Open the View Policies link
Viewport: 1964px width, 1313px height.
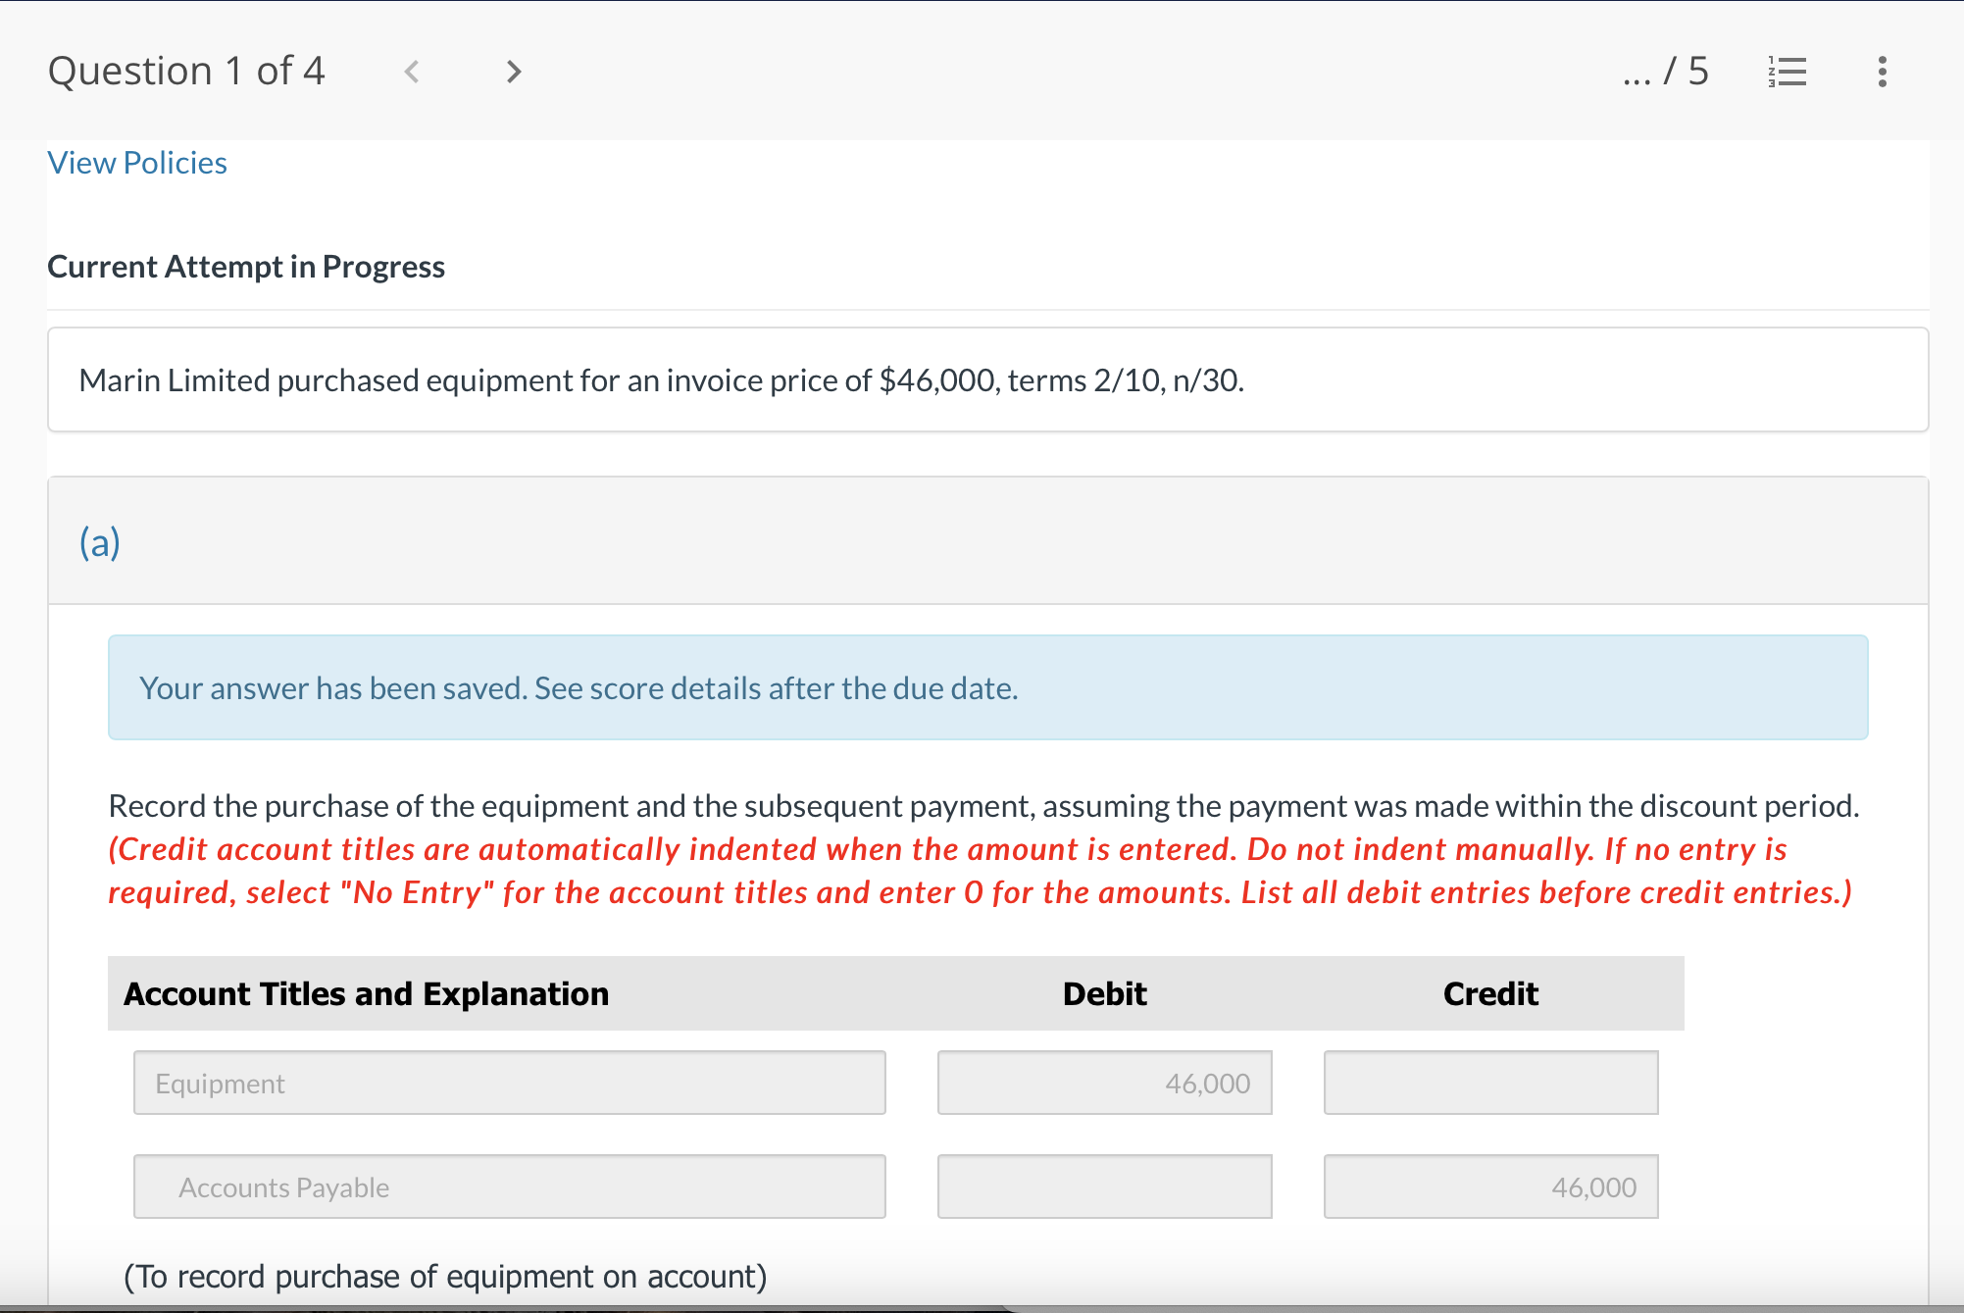[137, 163]
